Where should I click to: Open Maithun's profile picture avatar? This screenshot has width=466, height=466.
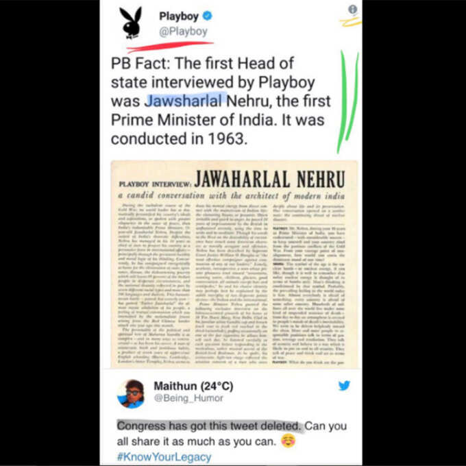131,393
